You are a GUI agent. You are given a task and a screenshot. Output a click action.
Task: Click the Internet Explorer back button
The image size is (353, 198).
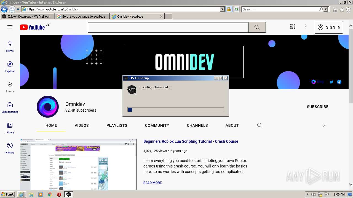(4, 9)
